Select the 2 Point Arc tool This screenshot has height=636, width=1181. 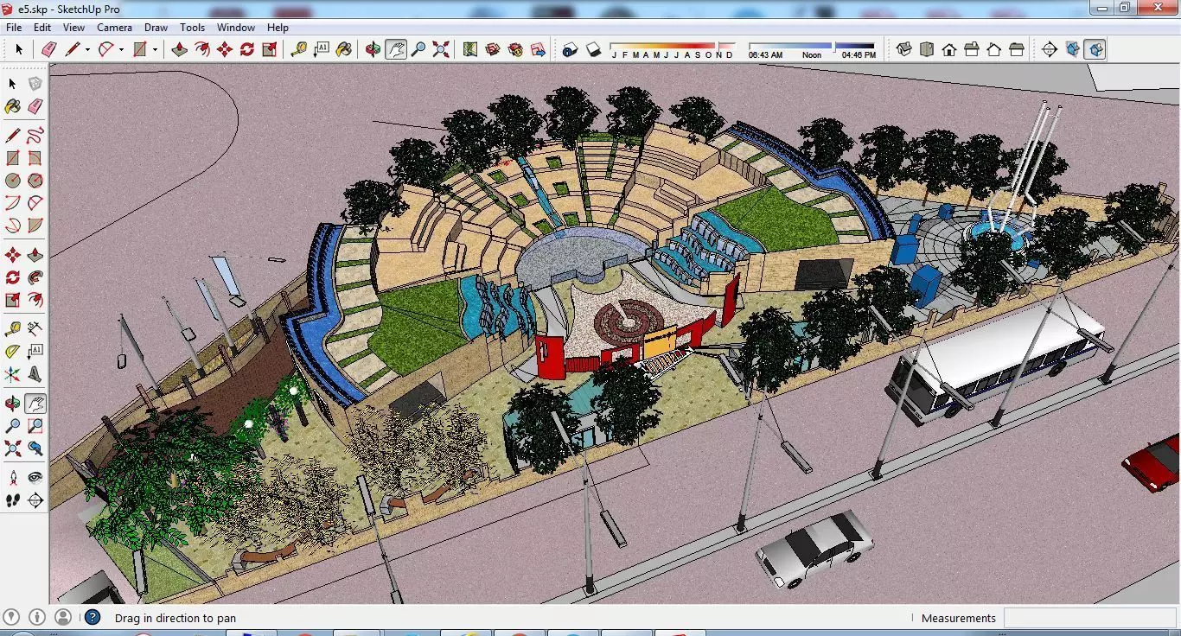pos(35,203)
